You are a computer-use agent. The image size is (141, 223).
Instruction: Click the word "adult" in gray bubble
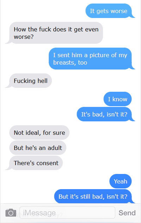(x=55, y=148)
